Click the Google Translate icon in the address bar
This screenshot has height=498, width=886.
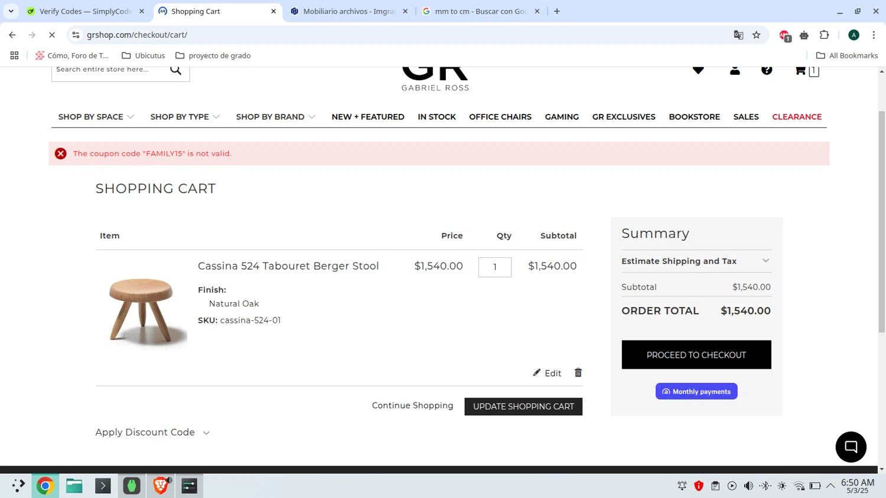tap(738, 35)
